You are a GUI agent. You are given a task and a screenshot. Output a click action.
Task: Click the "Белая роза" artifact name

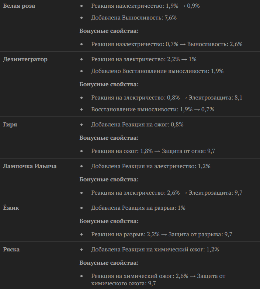pos(19,6)
